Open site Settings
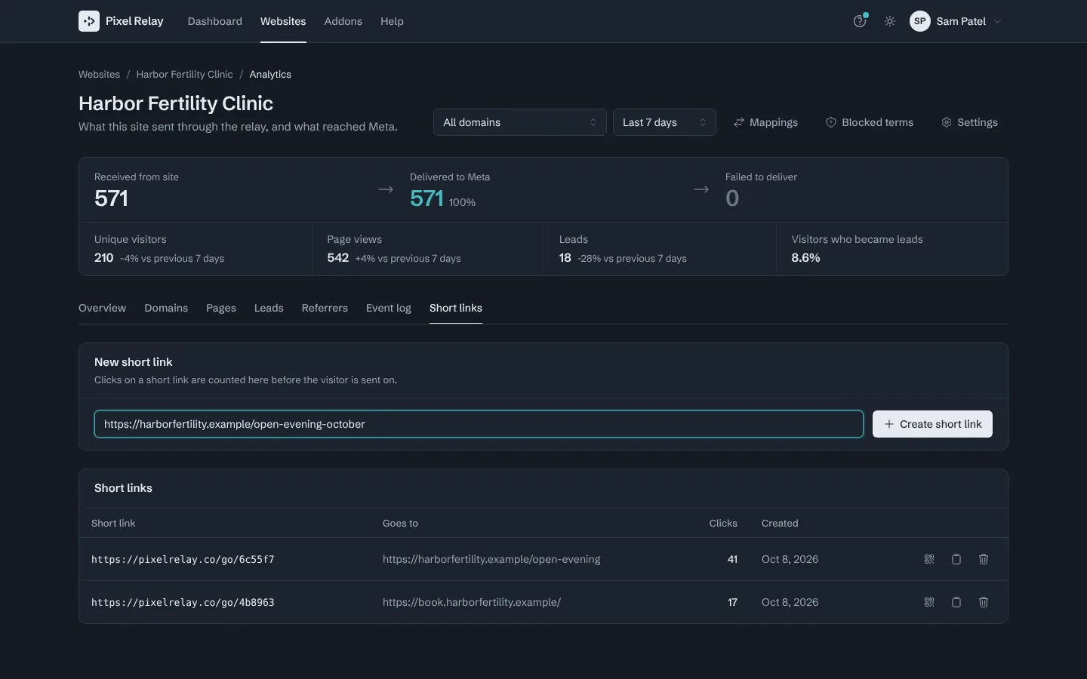 tap(969, 122)
